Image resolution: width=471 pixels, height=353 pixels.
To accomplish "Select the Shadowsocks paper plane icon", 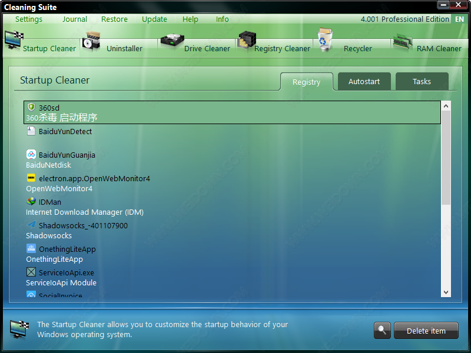I will coord(31,225).
